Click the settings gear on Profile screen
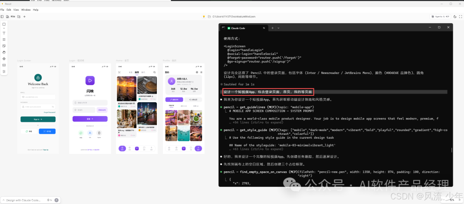This screenshot has width=464, height=204. tap(197, 72)
